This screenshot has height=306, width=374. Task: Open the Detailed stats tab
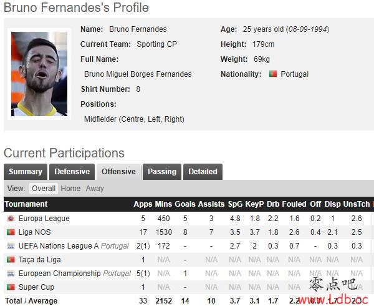pos(203,172)
